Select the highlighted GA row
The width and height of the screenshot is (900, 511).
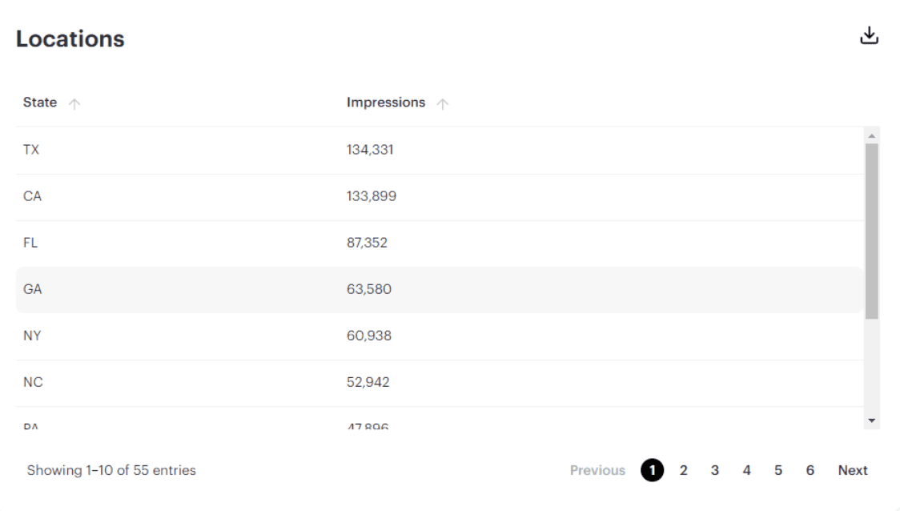[33, 289]
